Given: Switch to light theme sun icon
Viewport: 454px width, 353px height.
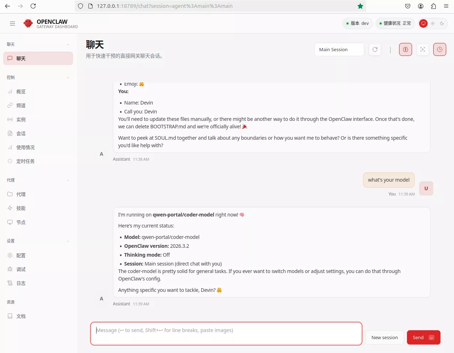Looking at the screenshot, I should [433, 23].
